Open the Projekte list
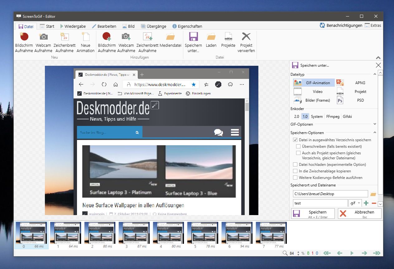Image resolution: width=394 pixels, height=269 pixels. click(228, 41)
